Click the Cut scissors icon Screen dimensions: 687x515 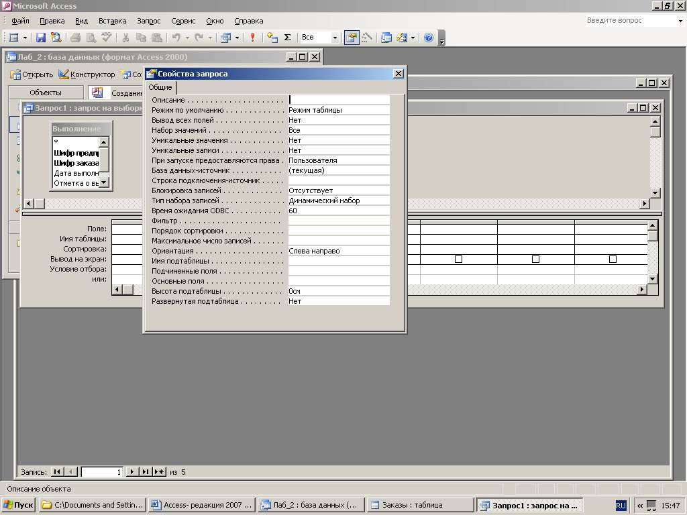[x=125, y=38]
